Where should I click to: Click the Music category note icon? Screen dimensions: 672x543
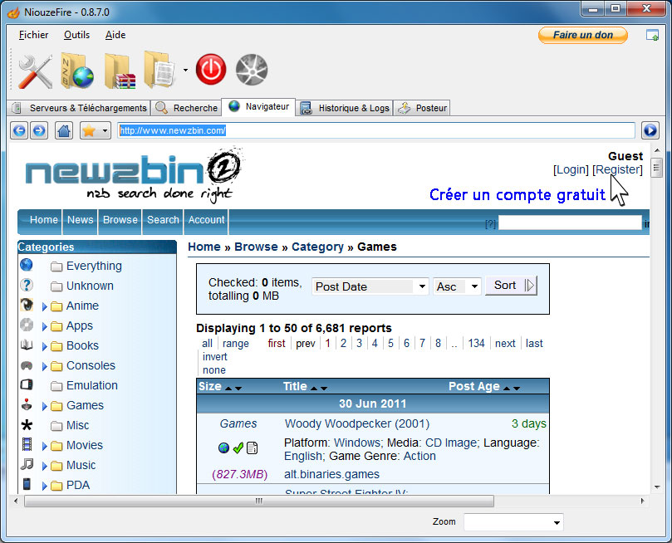(x=27, y=464)
